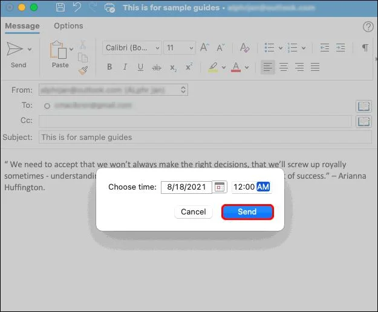Click the recipient presence circle in To

pos(47,106)
